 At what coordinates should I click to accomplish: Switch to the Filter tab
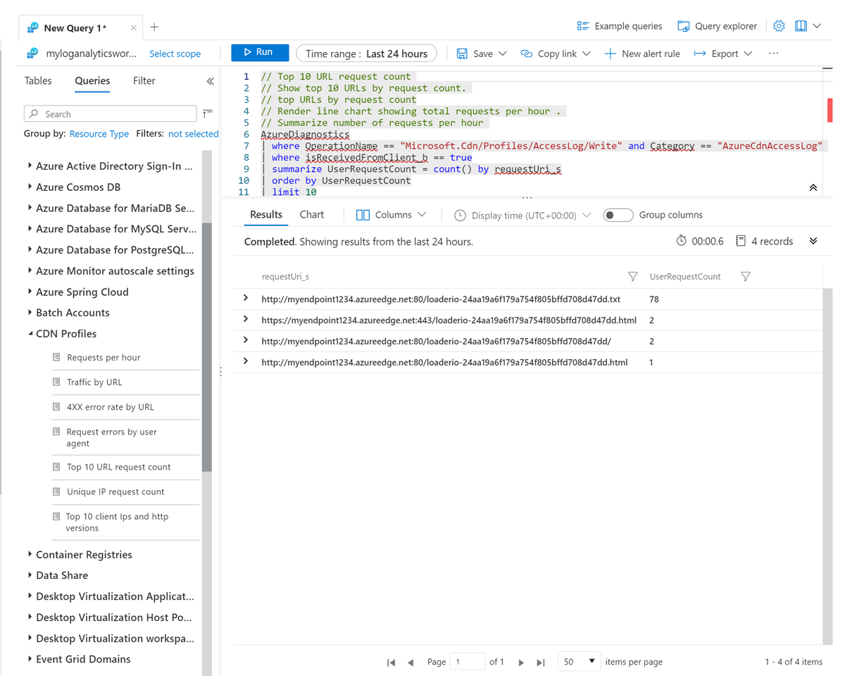coord(144,81)
